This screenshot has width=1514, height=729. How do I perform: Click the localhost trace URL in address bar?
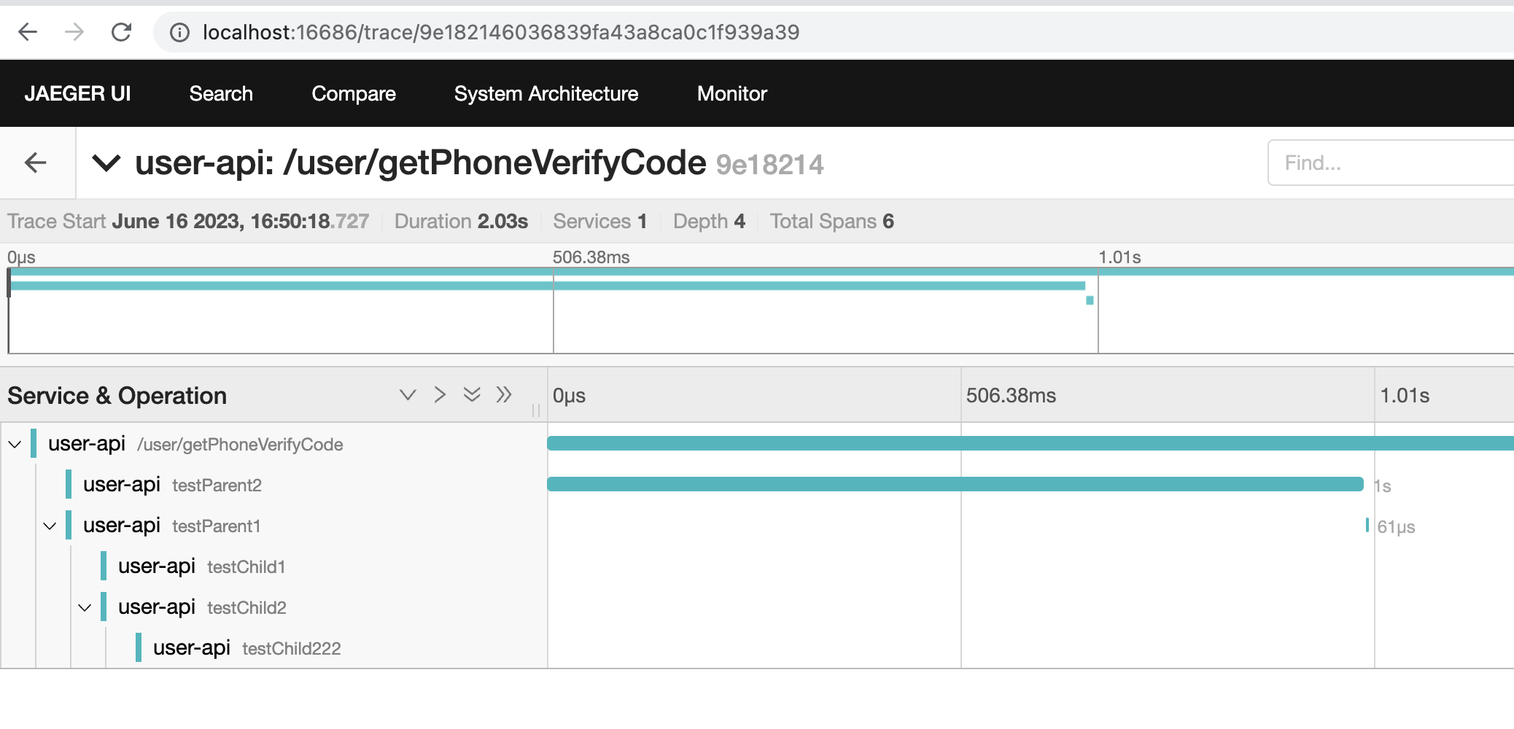(501, 32)
